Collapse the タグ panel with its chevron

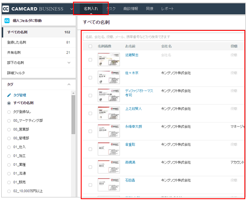click(x=69, y=84)
